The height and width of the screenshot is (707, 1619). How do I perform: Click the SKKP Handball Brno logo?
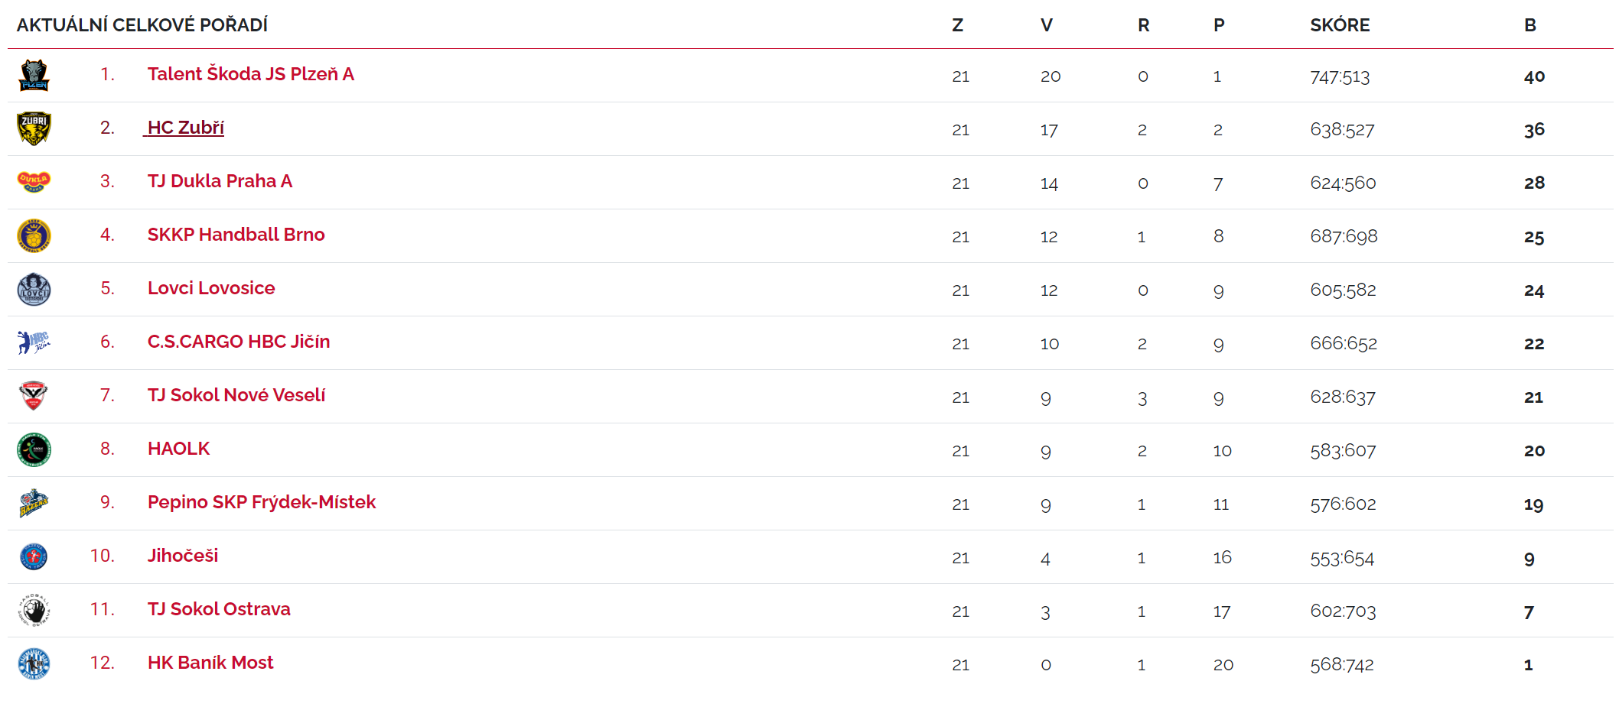[34, 235]
